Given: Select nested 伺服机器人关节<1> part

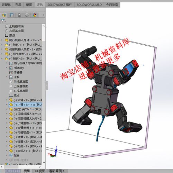Looking at the screenshot, I should (x=28, y=114).
